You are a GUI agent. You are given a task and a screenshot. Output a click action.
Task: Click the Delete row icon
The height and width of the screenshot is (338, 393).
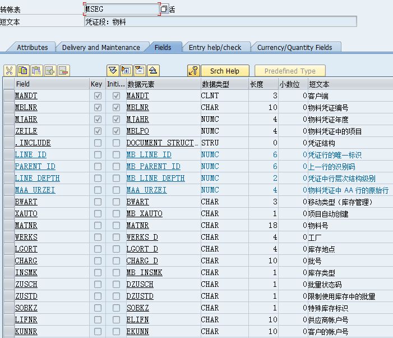pyautogui.click(x=64, y=71)
